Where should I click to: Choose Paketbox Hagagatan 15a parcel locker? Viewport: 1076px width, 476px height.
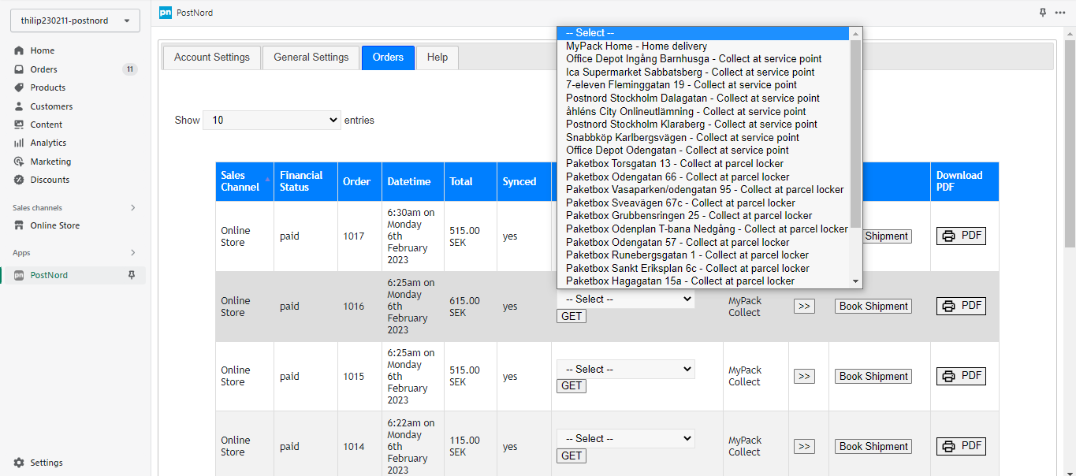tap(703, 281)
